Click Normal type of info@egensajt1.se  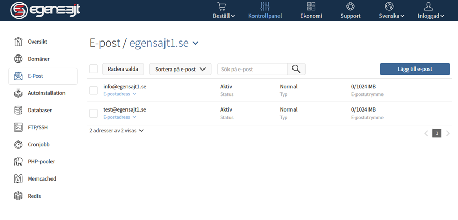pos(288,87)
